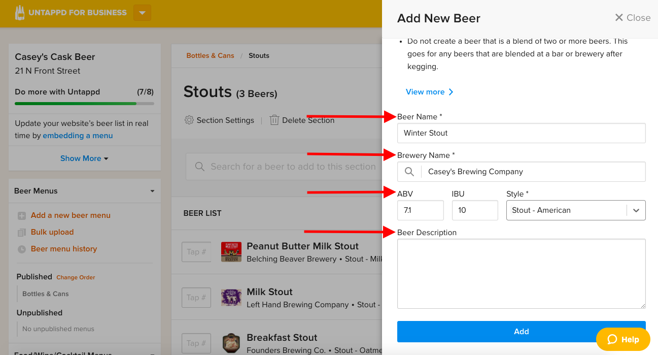Click Tap # field for Breakfast Stout
Screen dimensions: 658x355
click(196, 343)
